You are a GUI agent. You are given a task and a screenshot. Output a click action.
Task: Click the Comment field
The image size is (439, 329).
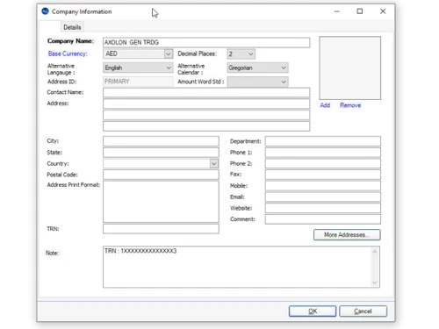323,219
